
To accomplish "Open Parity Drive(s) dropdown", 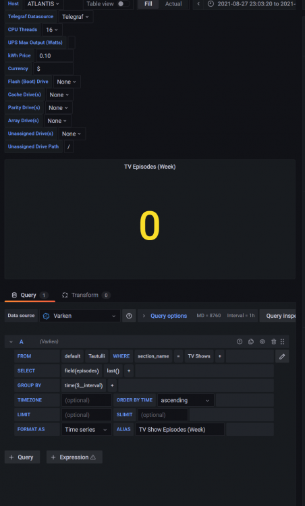I will (x=59, y=108).
